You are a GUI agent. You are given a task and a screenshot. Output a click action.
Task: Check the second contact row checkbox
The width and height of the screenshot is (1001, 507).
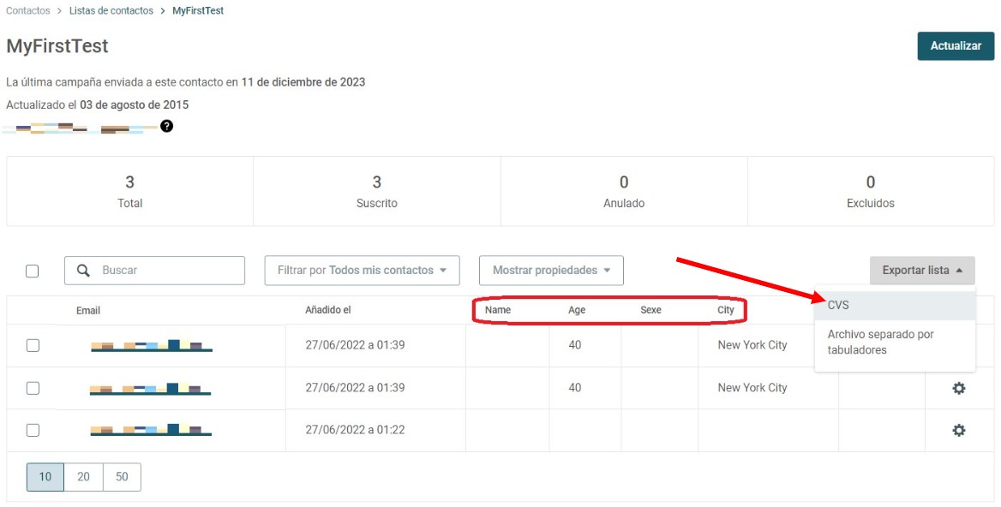(x=33, y=388)
